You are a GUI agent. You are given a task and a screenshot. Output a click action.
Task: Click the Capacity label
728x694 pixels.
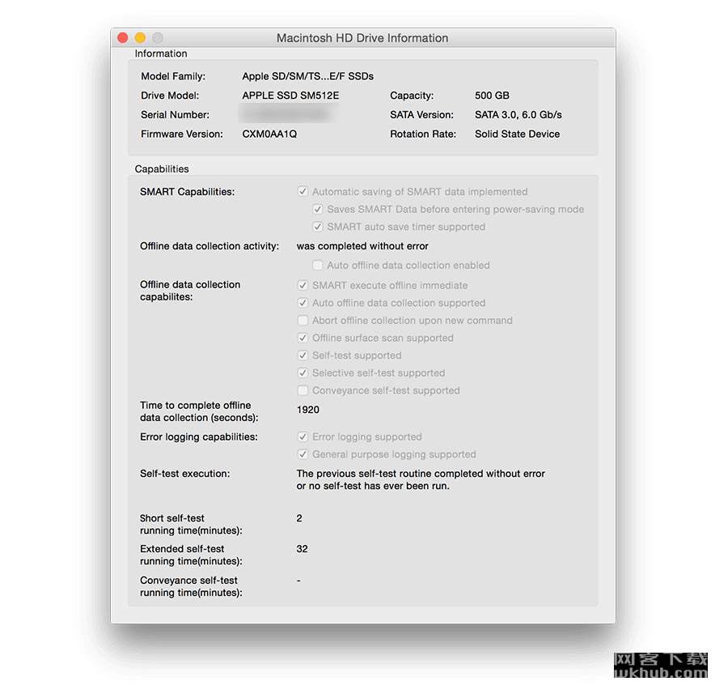tap(412, 96)
